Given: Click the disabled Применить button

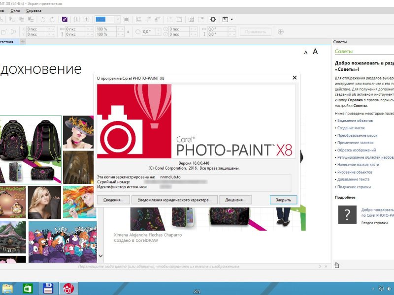Looking at the screenshot, I should [x=255, y=32].
